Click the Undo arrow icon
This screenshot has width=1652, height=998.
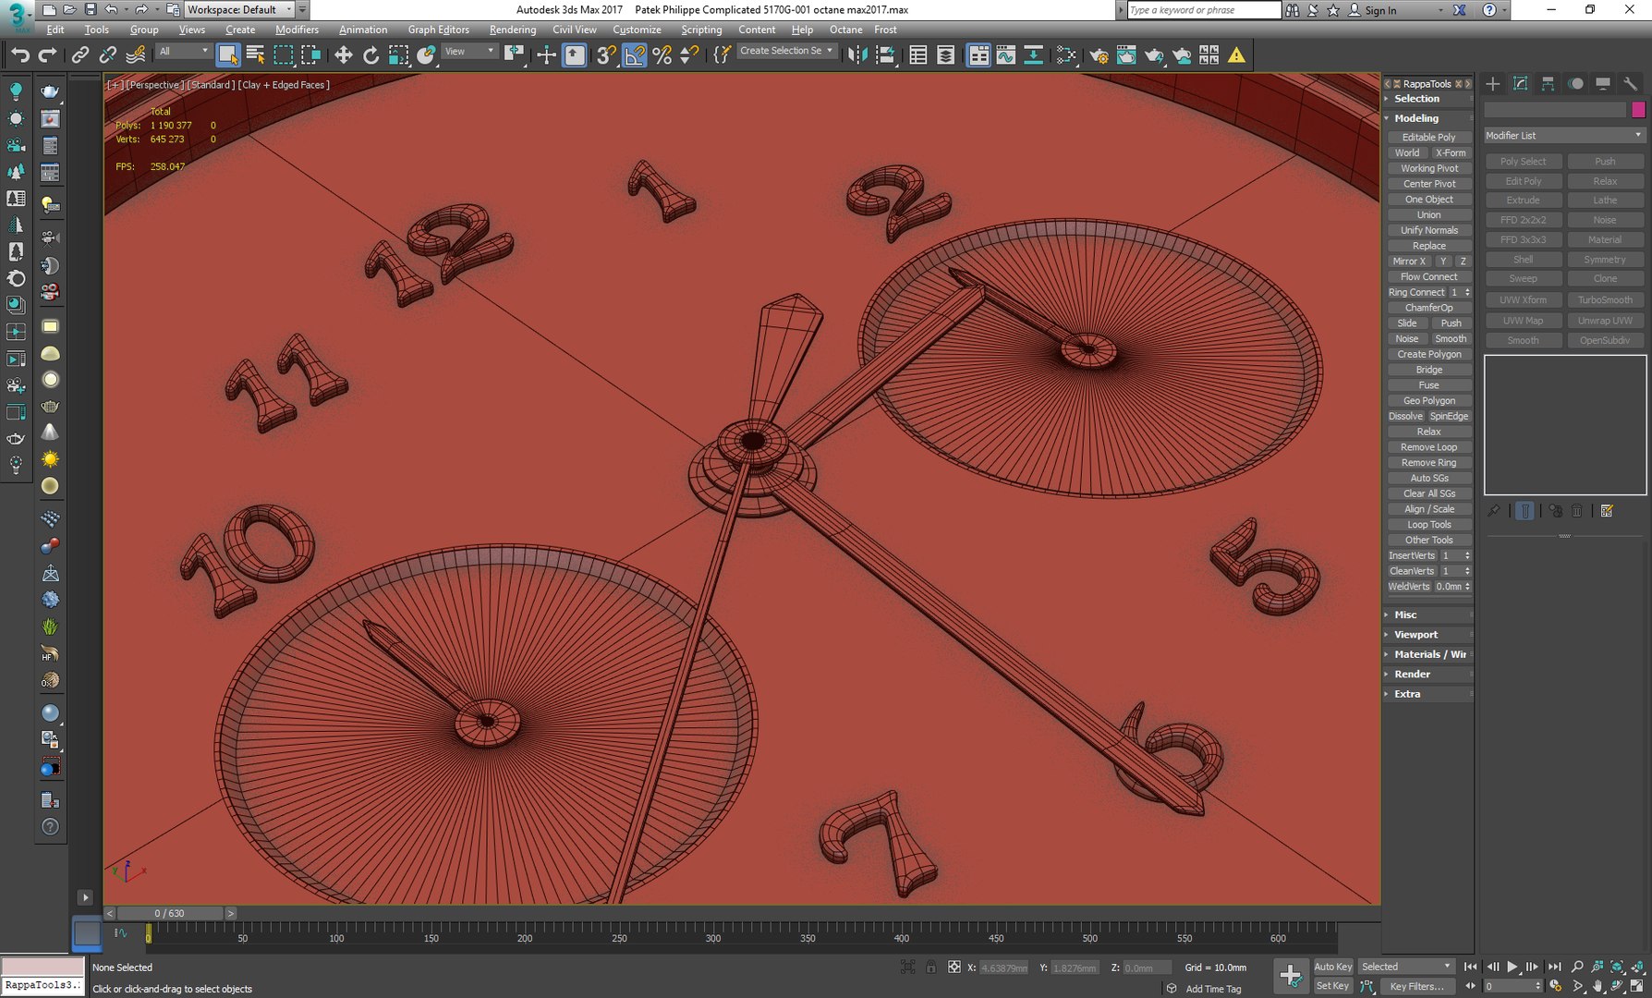[x=19, y=55]
